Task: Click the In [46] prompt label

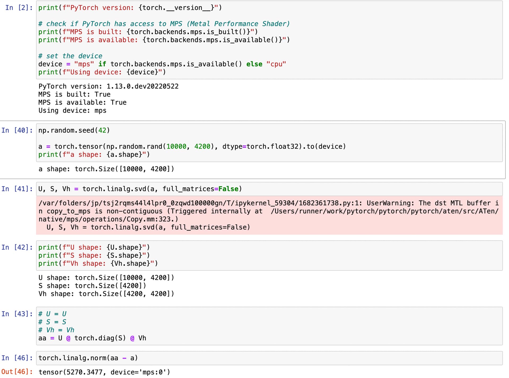Action: pyautogui.click(x=17, y=358)
